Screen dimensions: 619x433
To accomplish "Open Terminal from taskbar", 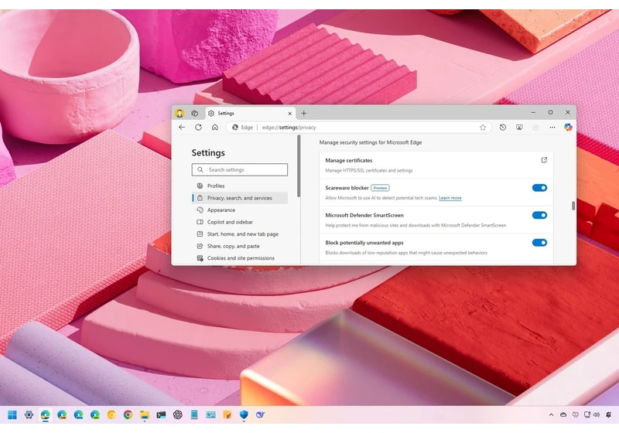I will coord(161,415).
